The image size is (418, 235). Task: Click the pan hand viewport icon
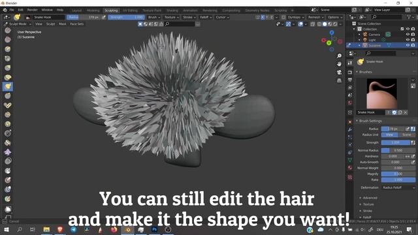tap(339, 64)
